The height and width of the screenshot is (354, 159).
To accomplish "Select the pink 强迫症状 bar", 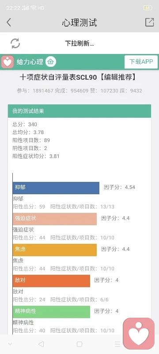I will coord(55,219).
